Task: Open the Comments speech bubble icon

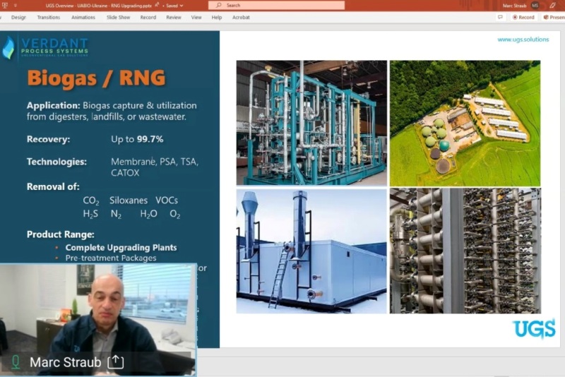Action: 500,17
